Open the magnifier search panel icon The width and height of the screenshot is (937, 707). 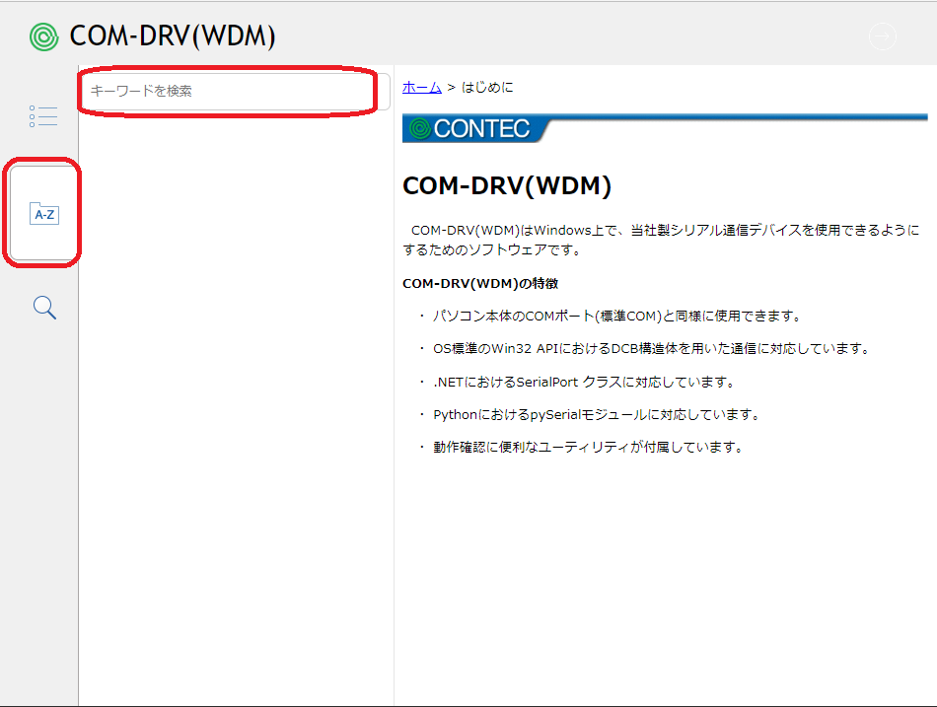(44, 308)
